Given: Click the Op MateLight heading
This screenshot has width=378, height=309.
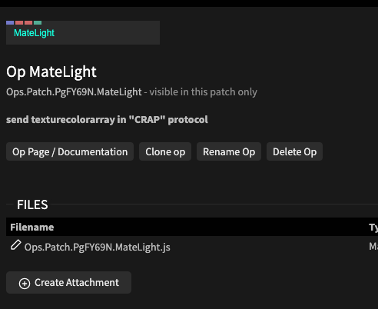Looking at the screenshot, I should (x=51, y=71).
